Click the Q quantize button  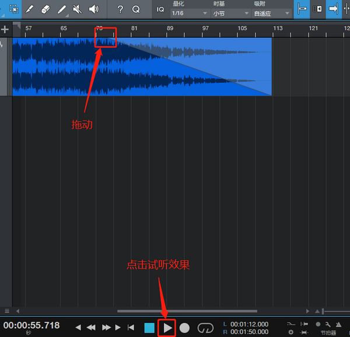tap(136, 9)
